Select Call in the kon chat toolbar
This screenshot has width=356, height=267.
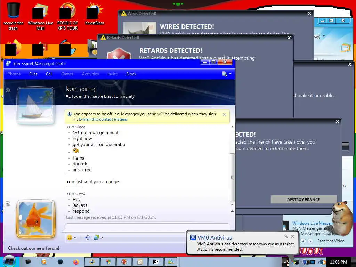[x=49, y=74]
